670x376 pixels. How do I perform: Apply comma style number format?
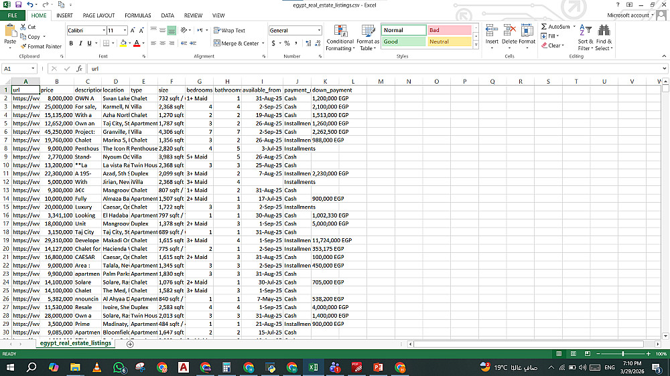click(295, 43)
